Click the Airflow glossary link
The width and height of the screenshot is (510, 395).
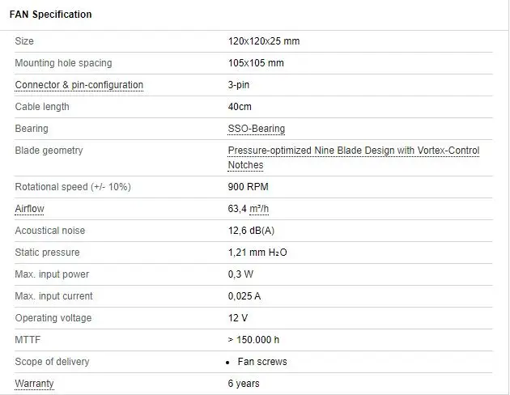click(29, 209)
